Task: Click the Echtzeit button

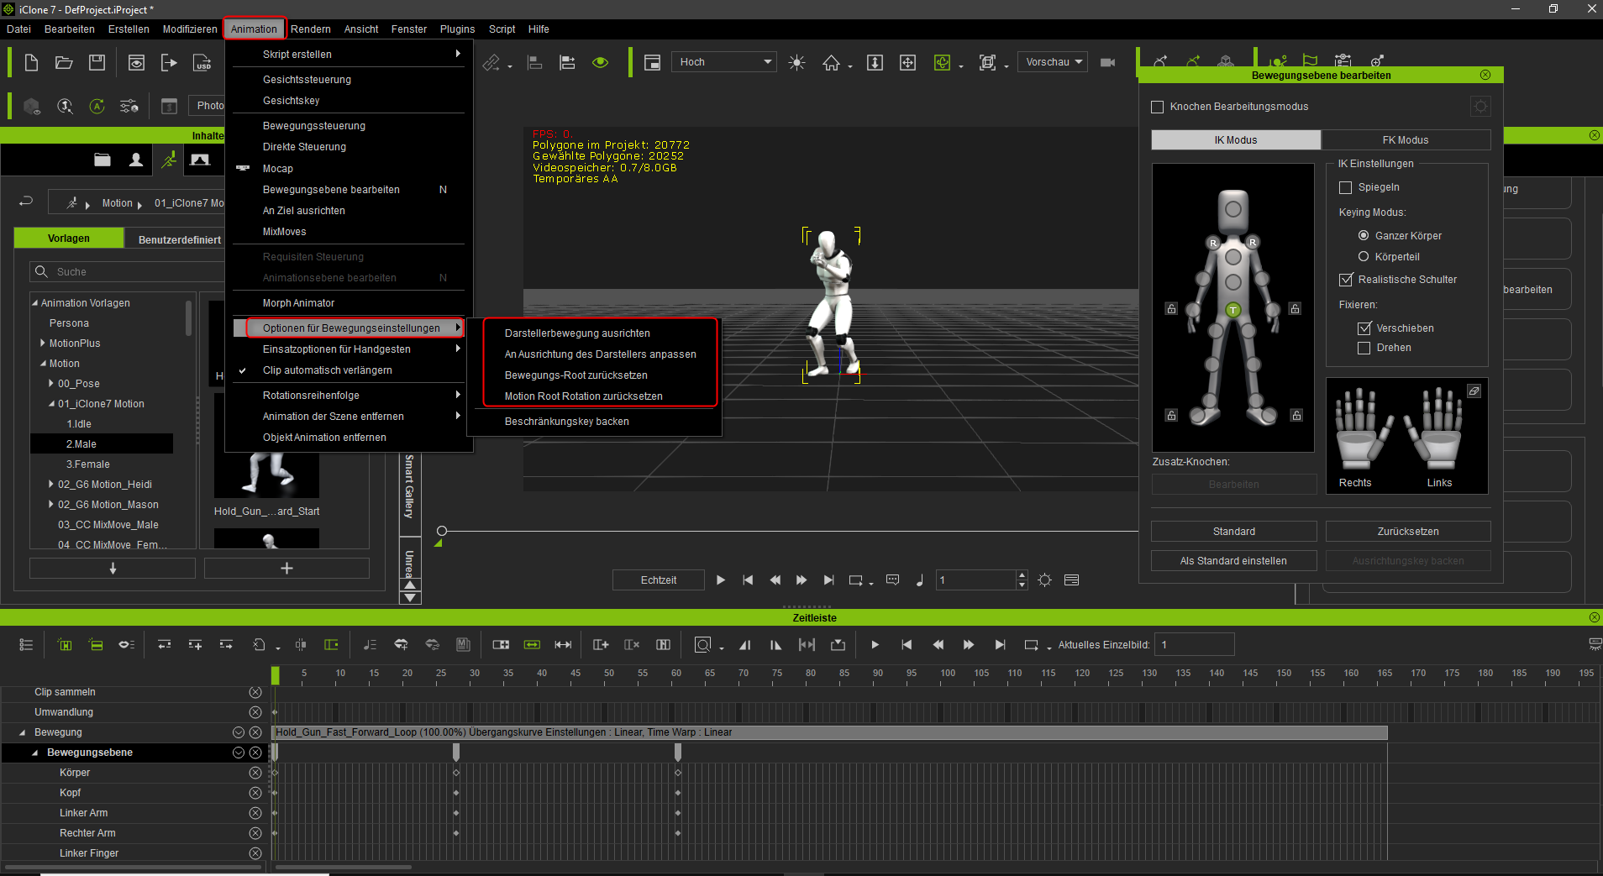Action: coord(659,580)
